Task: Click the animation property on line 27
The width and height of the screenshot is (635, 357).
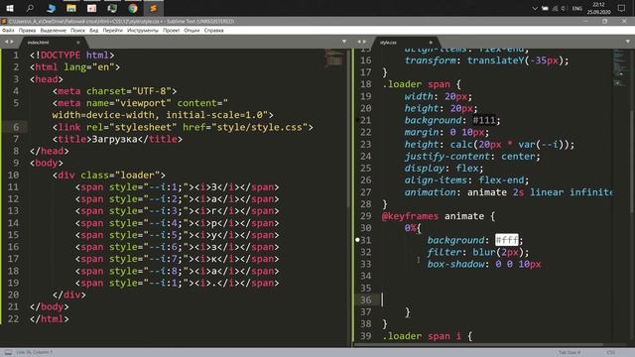Action: click(x=430, y=192)
